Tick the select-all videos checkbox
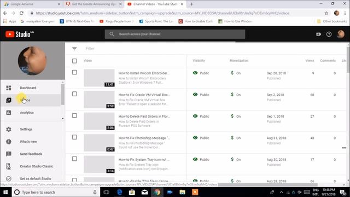 tap(74, 61)
